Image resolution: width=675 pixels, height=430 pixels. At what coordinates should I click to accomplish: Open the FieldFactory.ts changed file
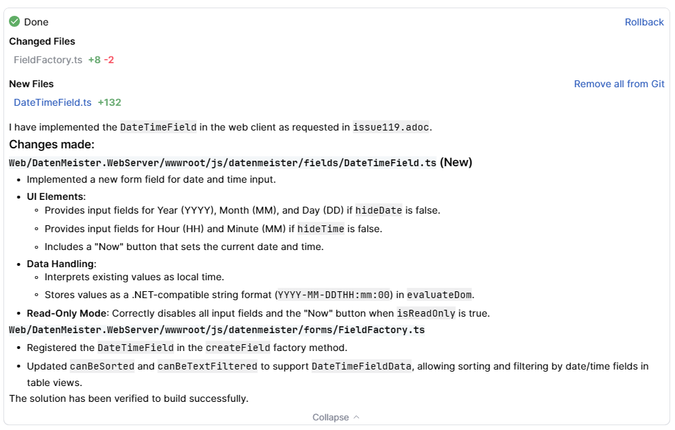[x=48, y=60]
